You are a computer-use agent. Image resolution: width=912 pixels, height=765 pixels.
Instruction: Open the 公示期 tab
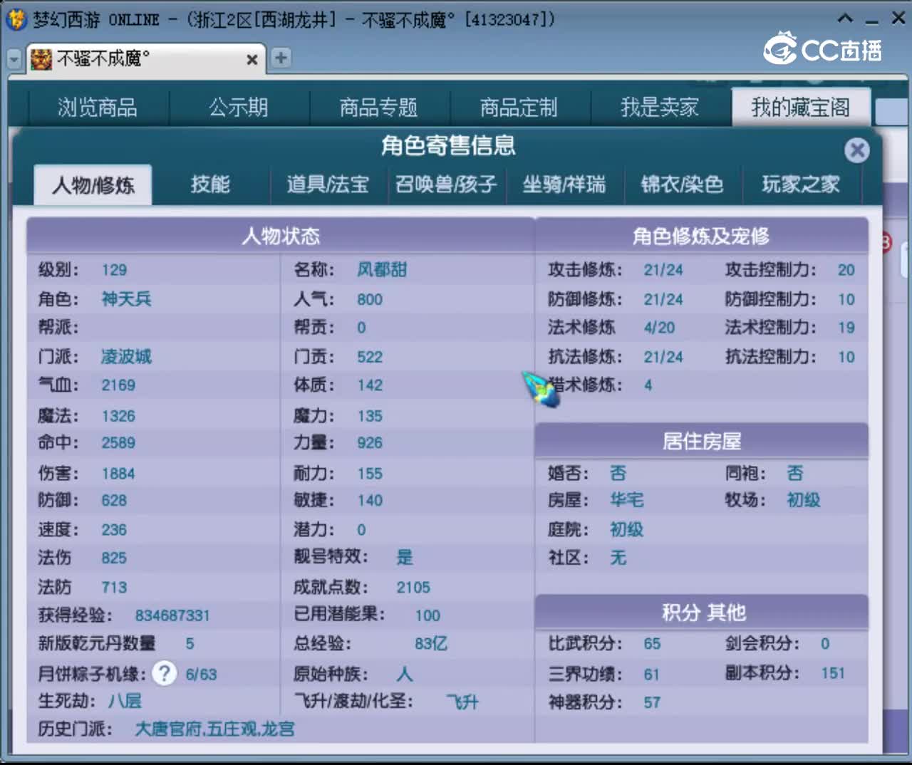point(239,108)
